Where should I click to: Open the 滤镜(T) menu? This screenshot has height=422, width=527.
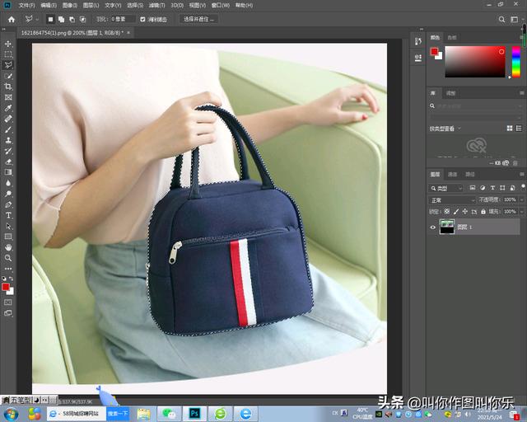coord(155,5)
